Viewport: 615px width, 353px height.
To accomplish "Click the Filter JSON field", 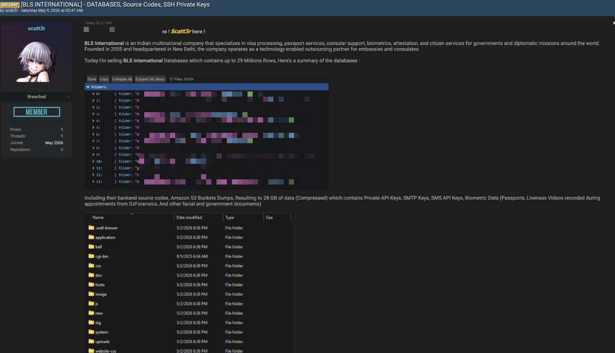I will [x=183, y=79].
